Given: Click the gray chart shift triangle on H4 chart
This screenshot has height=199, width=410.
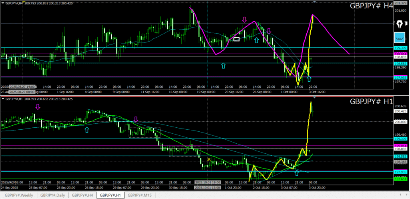Looking at the screenshot, I should point(314,2).
